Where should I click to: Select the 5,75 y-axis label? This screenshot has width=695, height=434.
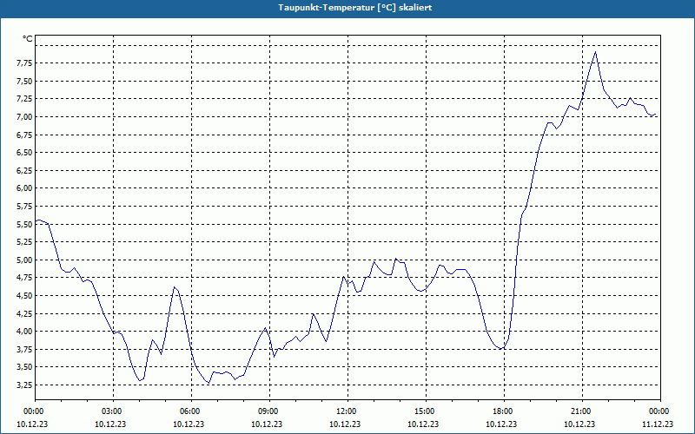24,207
